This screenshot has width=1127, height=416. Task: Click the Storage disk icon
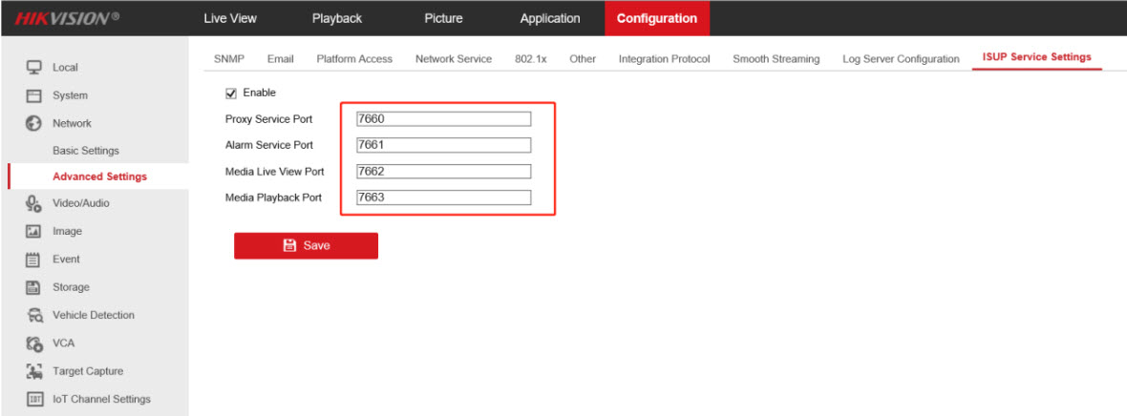(x=33, y=287)
